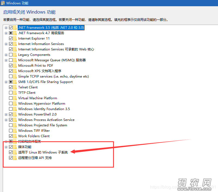Select 'Microsoft Print to PDF' row text
The height and width of the screenshot is (192, 218).
[36, 65]
